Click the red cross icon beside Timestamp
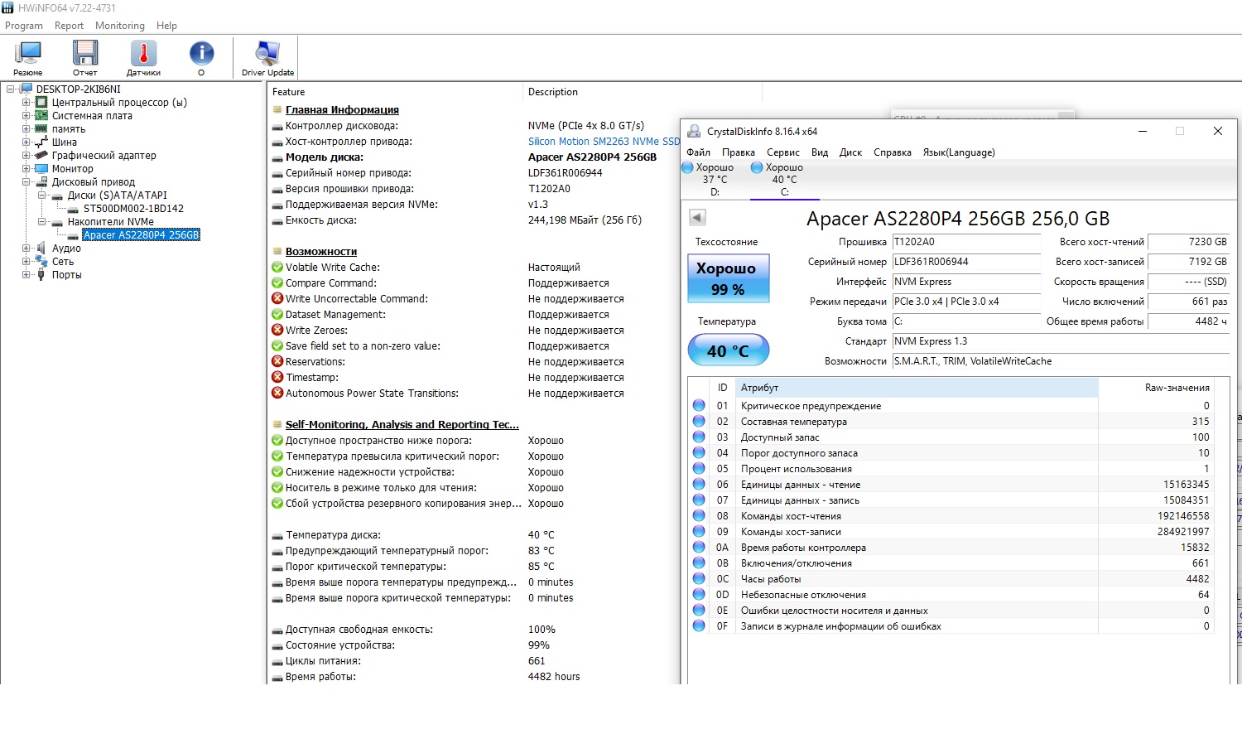This screenshot has height=734, width=1242. click(277, 378)
